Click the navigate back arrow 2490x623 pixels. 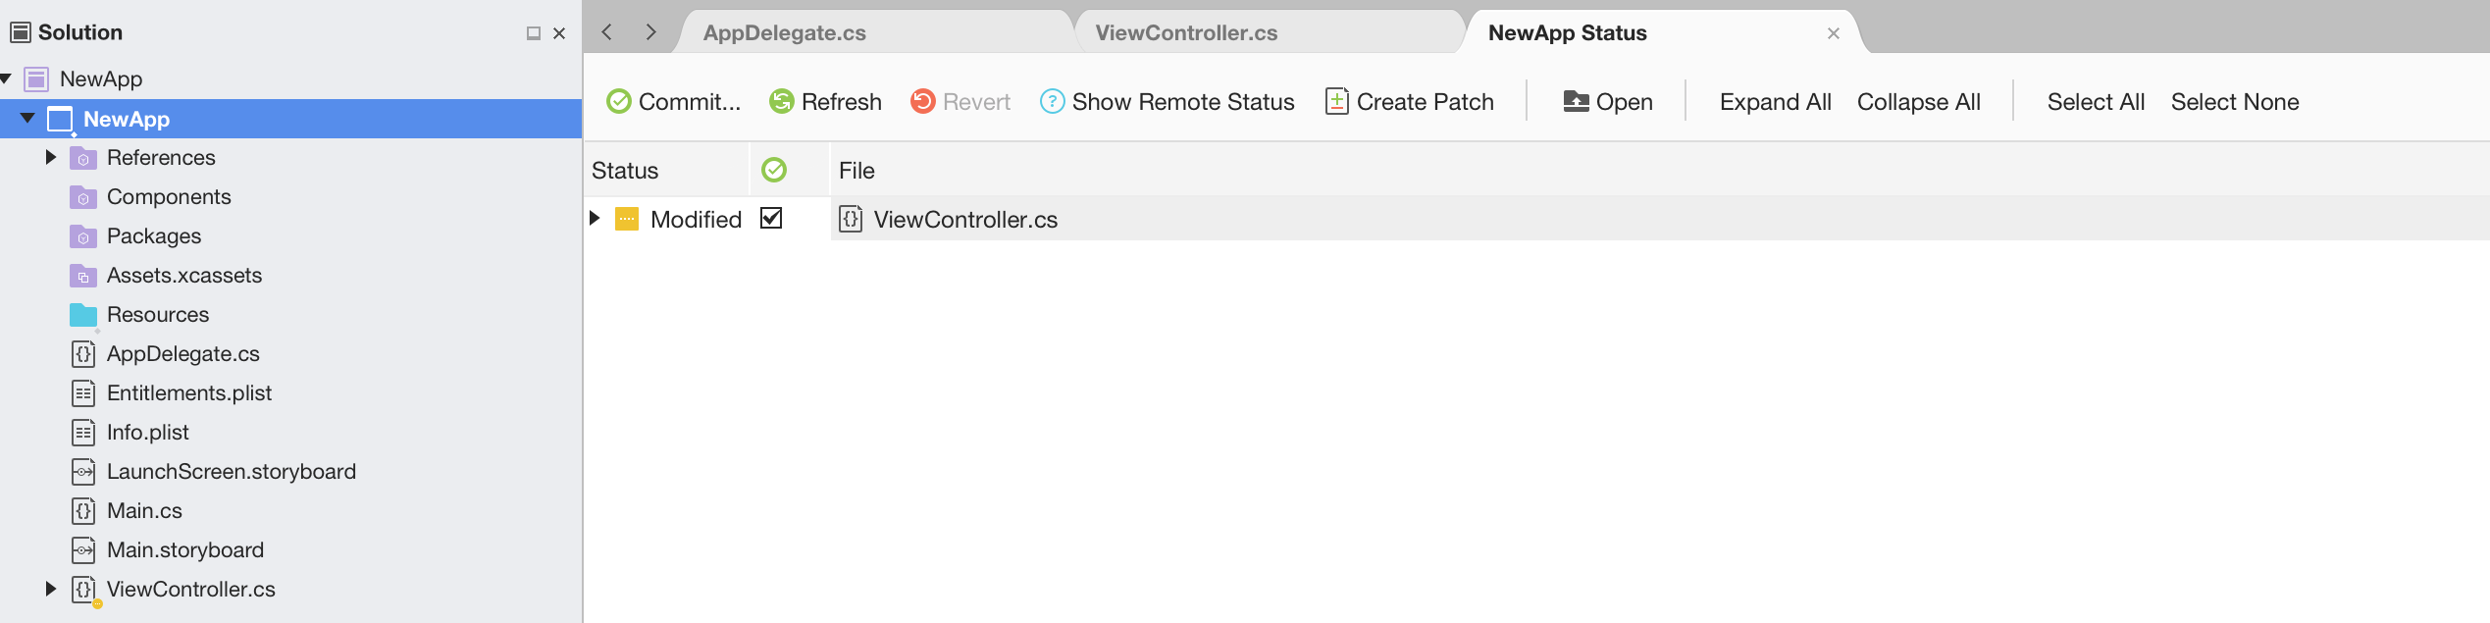pyautogui.click(x=607, y=32)
